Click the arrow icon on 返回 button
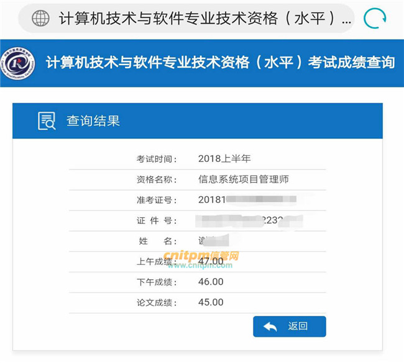404x363 pixels. (x=270, y=326)
